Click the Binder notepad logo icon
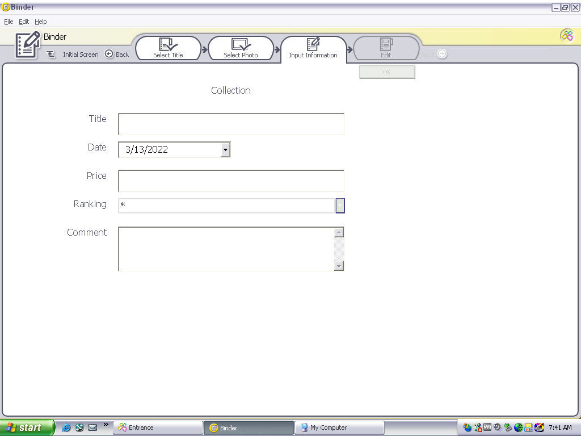This screenshot has width=581, height=436. coord(28,44)
